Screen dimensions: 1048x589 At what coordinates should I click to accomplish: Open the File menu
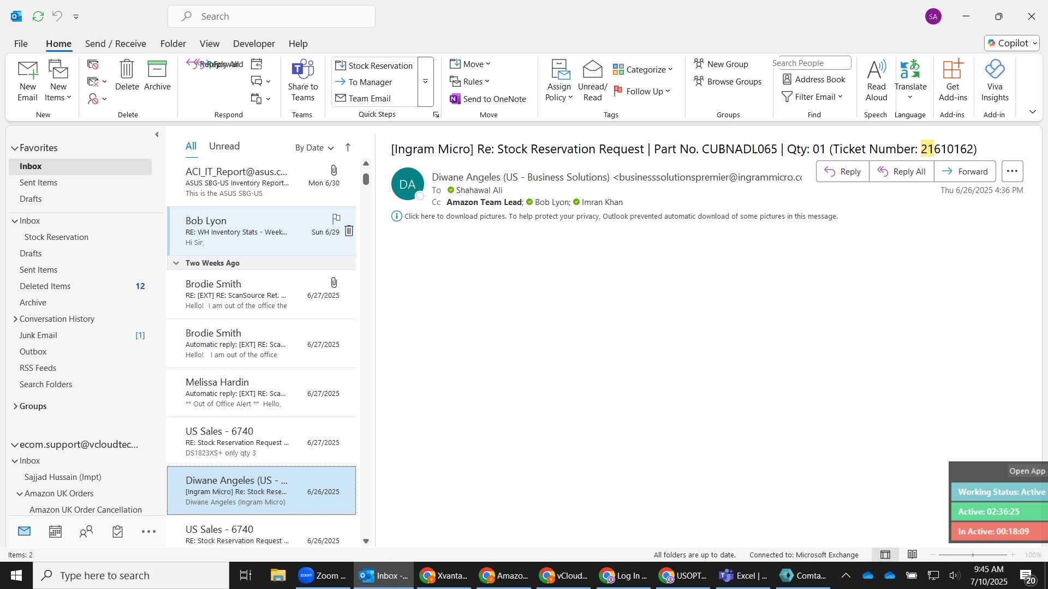point(21,43)
